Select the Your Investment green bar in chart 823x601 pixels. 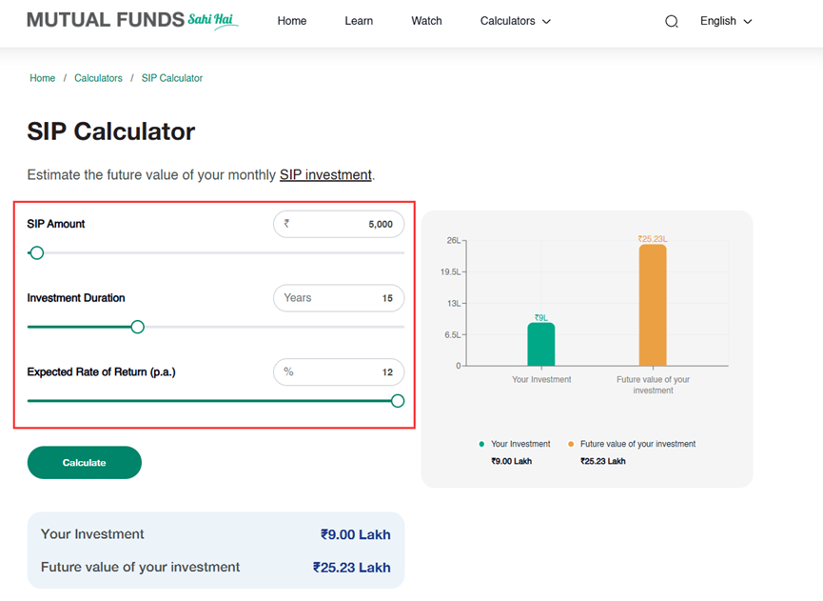[x=542, y=343]
